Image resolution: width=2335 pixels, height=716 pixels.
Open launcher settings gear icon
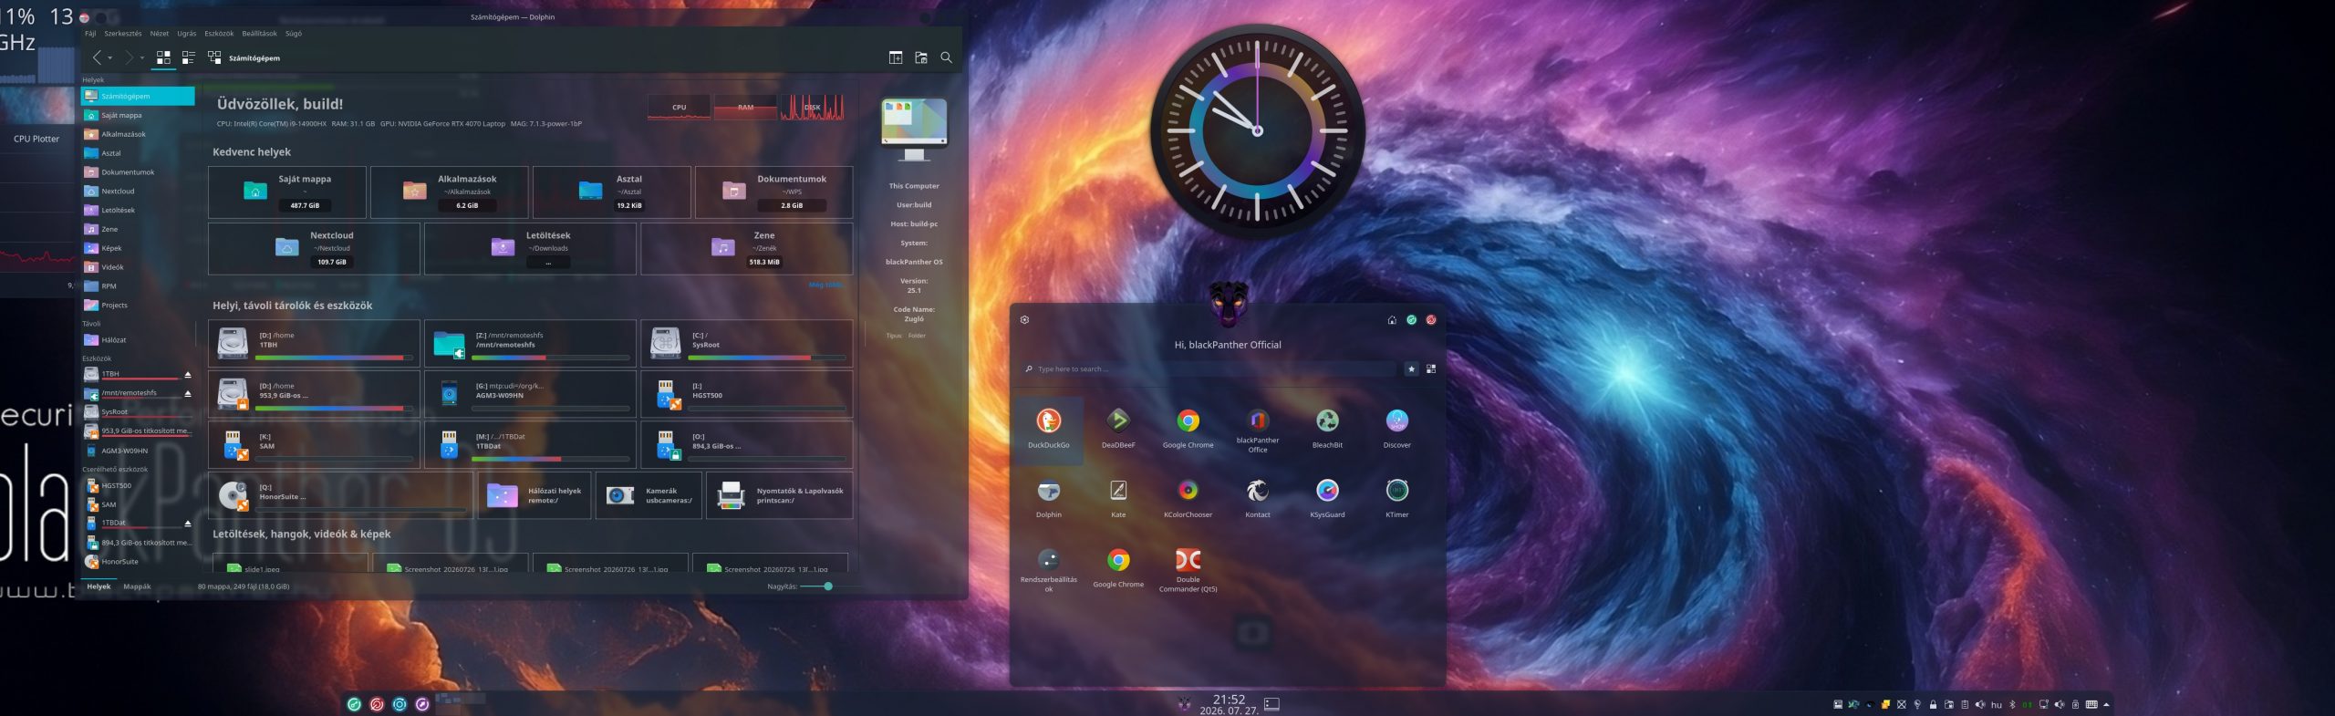pyautogui.click(x=1024, y=320)
